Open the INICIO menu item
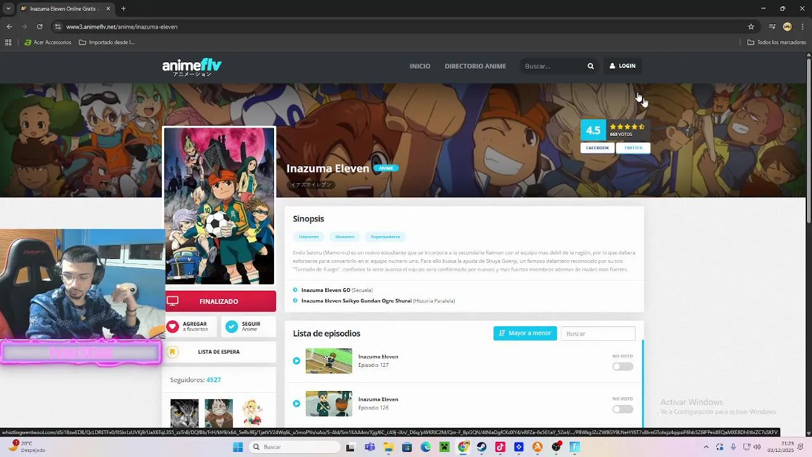Screen dimensions: 812x457 coord(420,66)
